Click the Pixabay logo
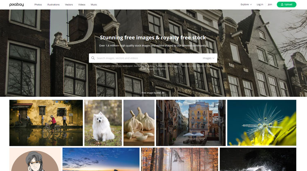 pyautogui.click(x=16, y=4)
